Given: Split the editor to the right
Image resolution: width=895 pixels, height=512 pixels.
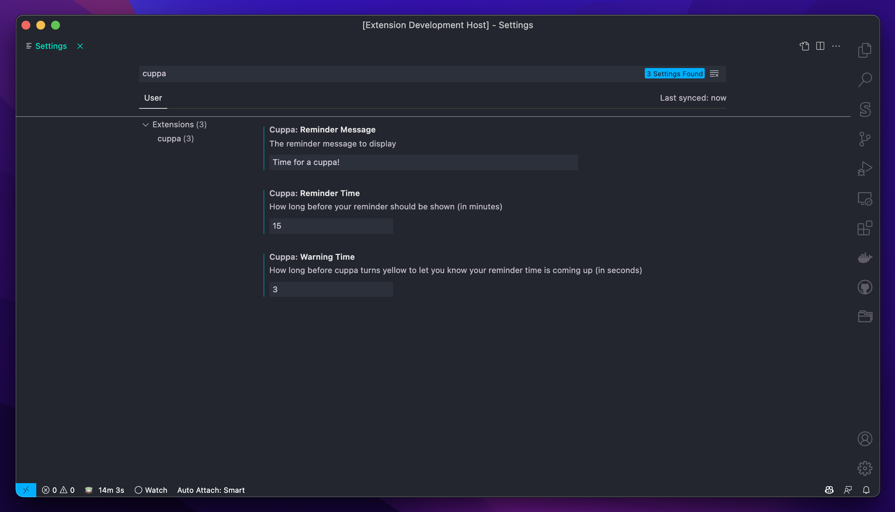Looking at the screenshot, I should (x=820, y=46).
